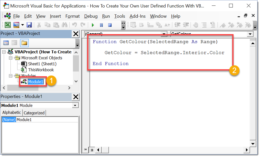Toggle Breakpoint with the hand icon
This screenshot has width=260, height=157.
(196, 25)
